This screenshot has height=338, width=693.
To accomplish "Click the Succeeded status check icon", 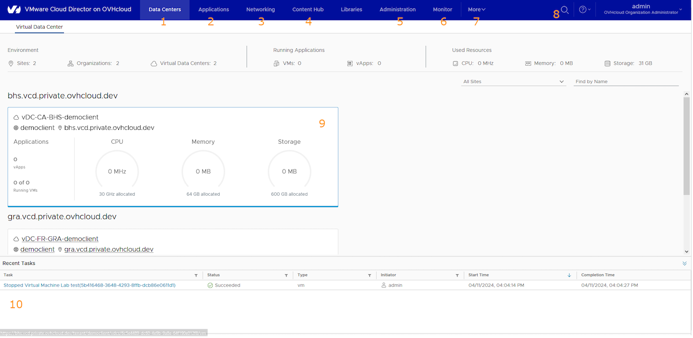I will 210,285.
